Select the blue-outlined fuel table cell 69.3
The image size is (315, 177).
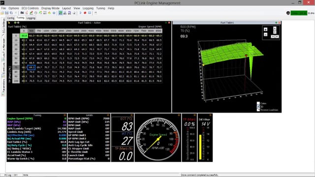(31, 67)
